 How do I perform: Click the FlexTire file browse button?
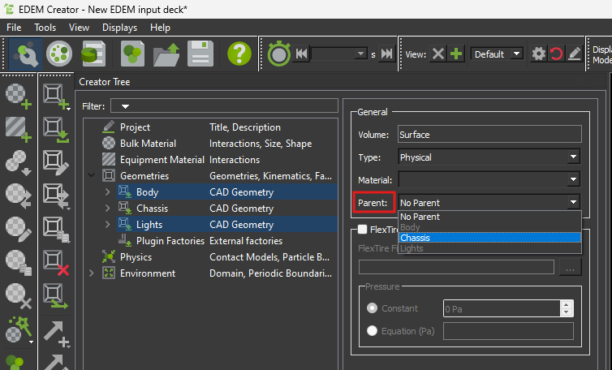point(570,267)
